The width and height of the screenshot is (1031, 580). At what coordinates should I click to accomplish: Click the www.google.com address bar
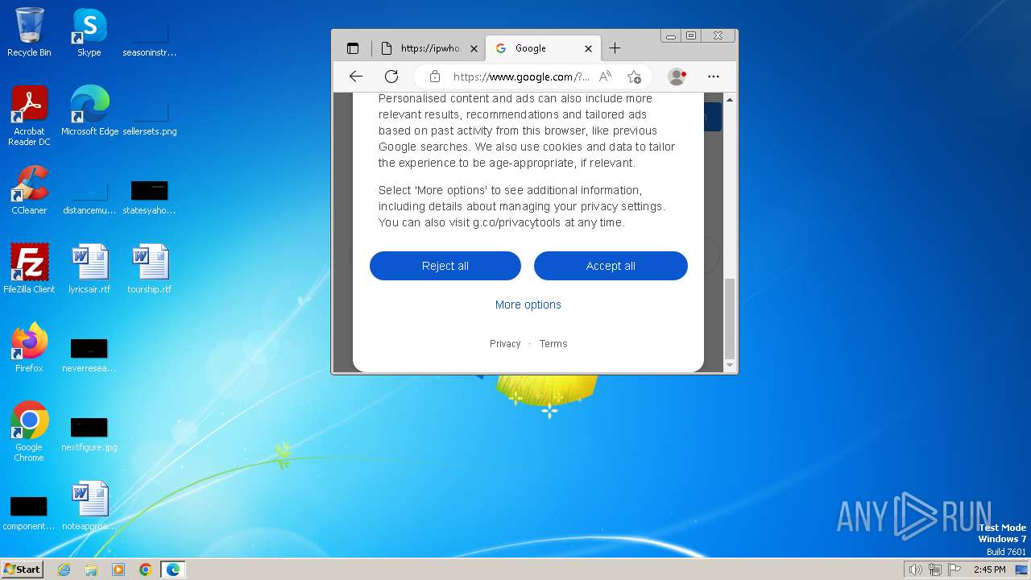[521, 77]
